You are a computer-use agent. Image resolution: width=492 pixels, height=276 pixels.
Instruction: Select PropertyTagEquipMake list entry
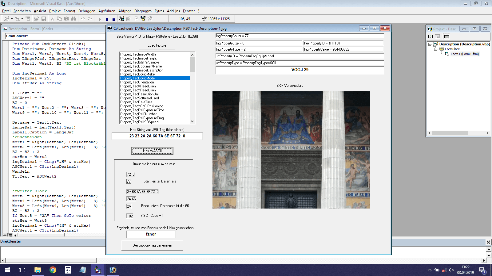coord(154,74)
